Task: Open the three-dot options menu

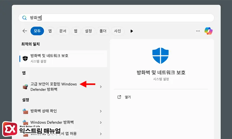Action: click(x=198, y=31)
